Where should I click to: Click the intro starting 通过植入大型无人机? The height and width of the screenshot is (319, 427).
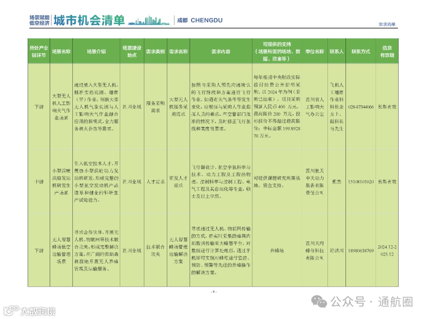96,106
